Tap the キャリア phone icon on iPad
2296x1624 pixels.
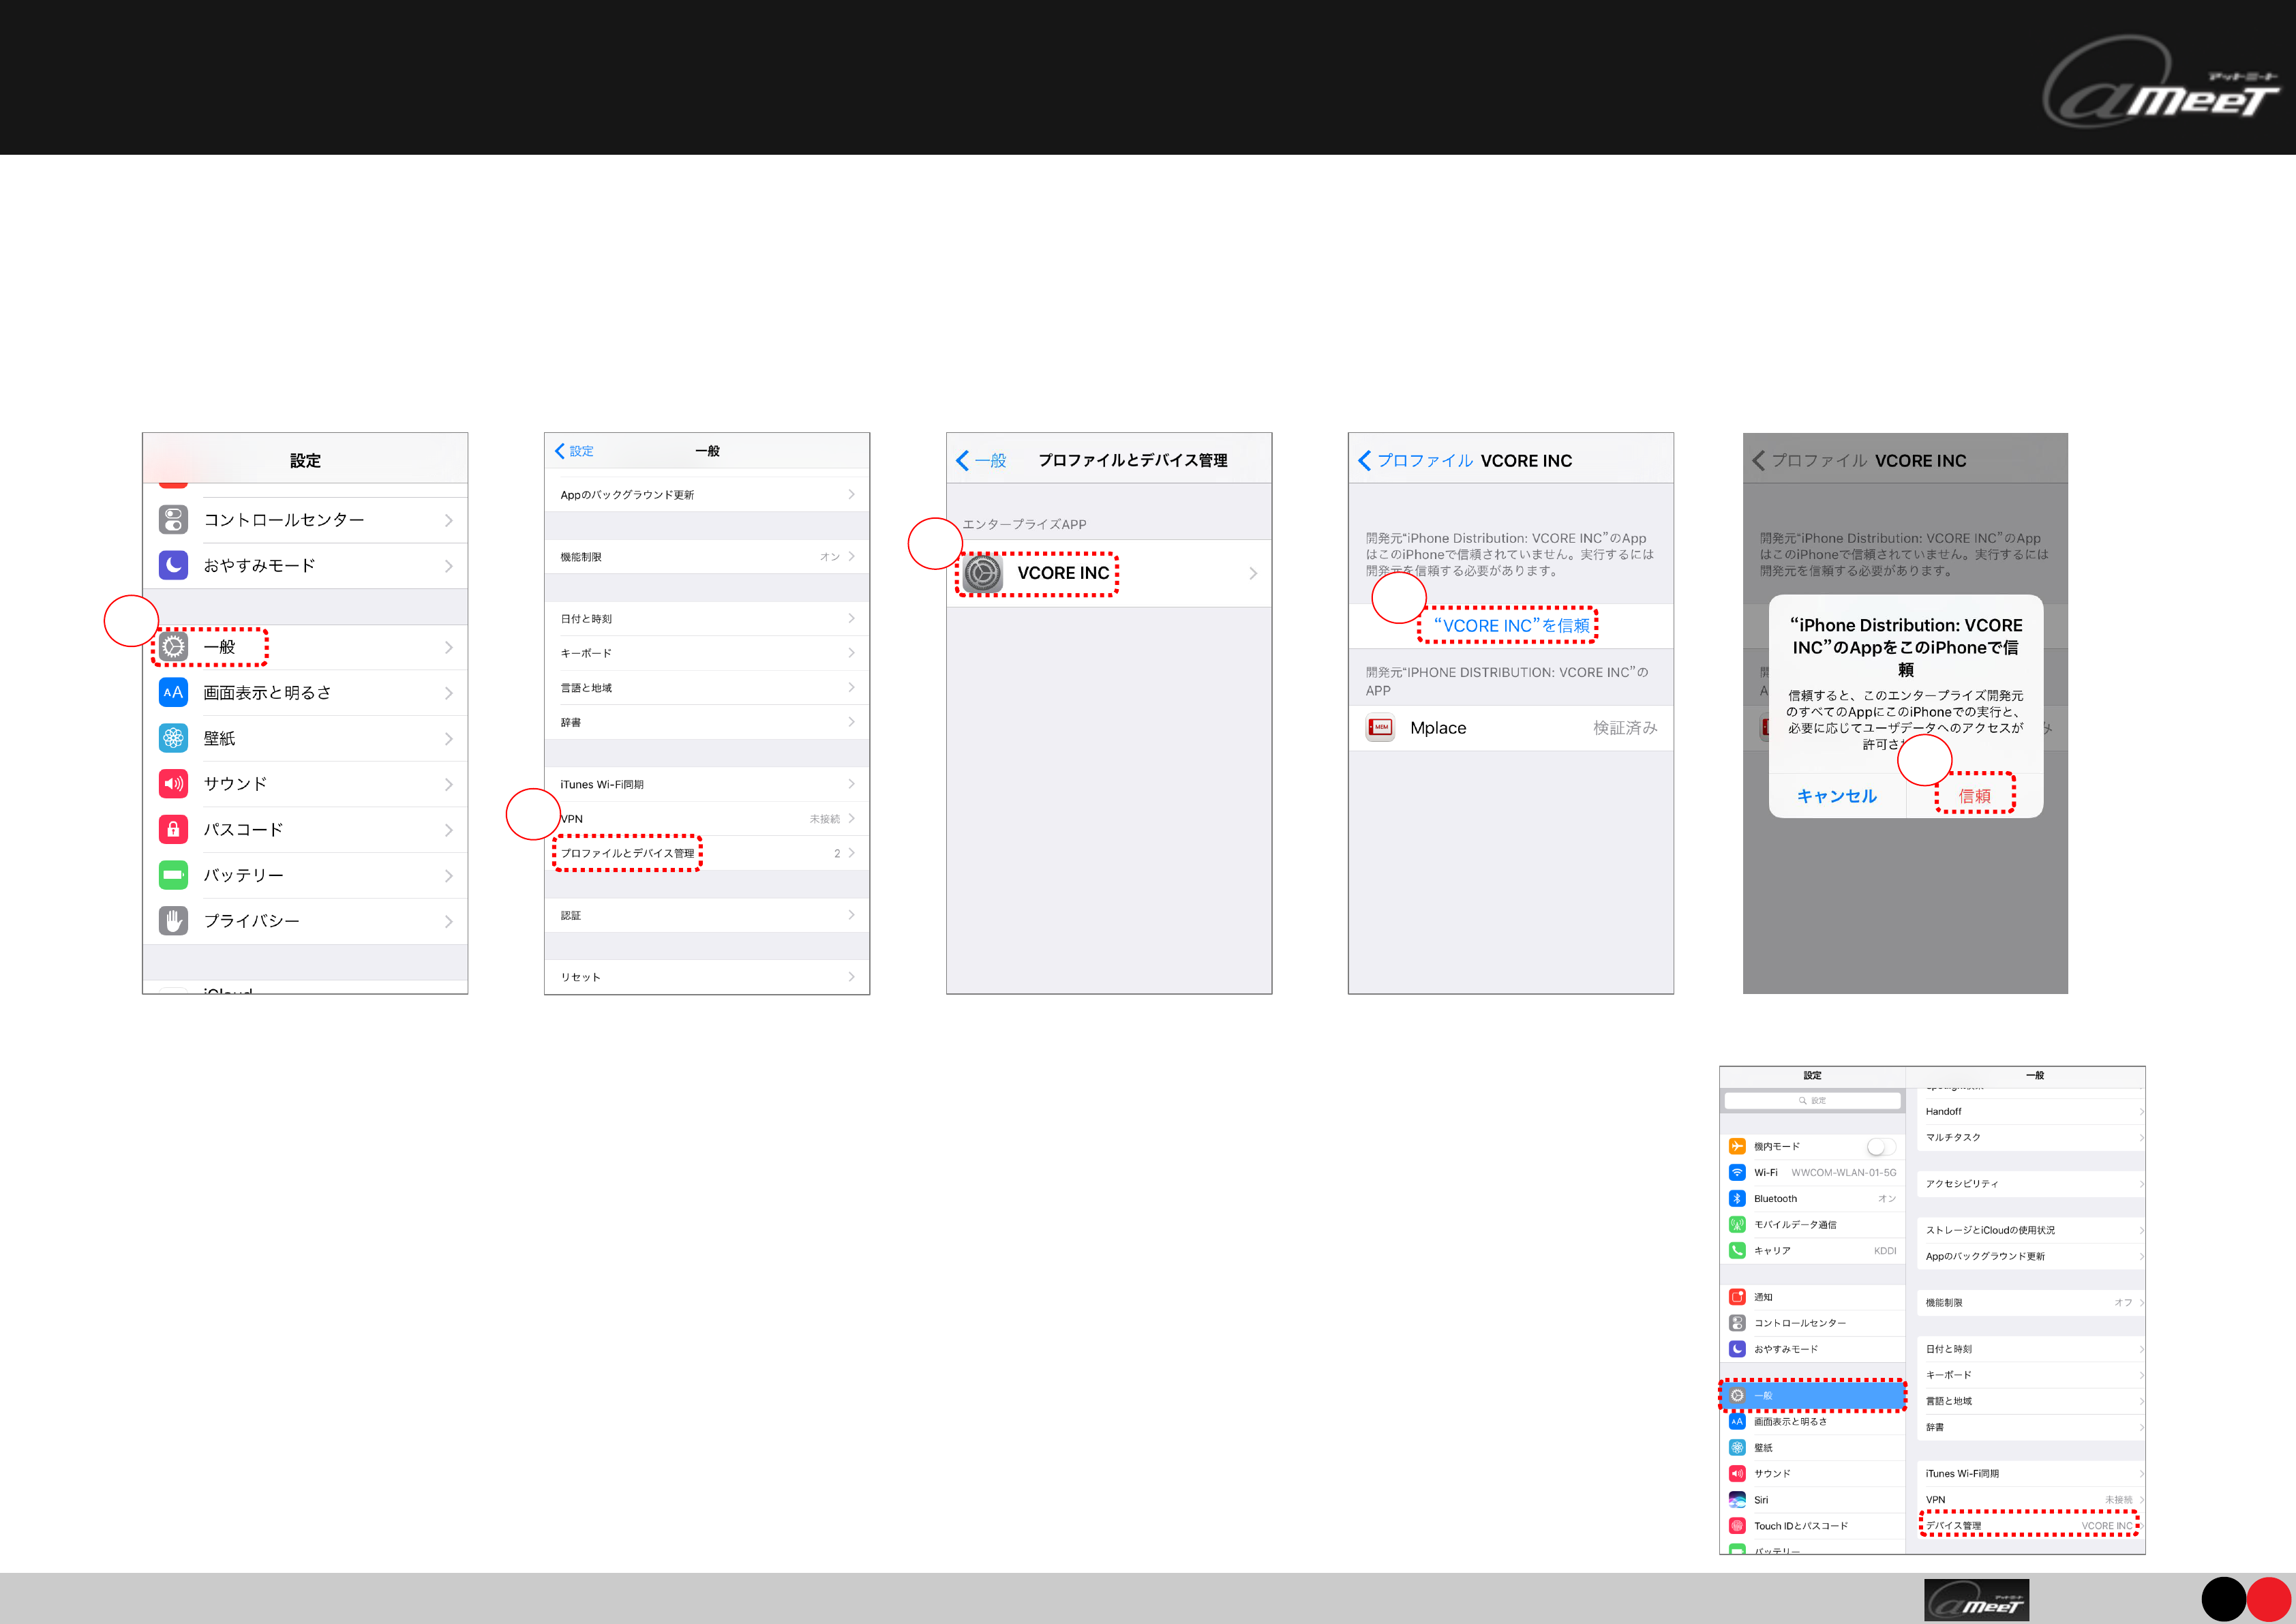coord(1737,1251)
